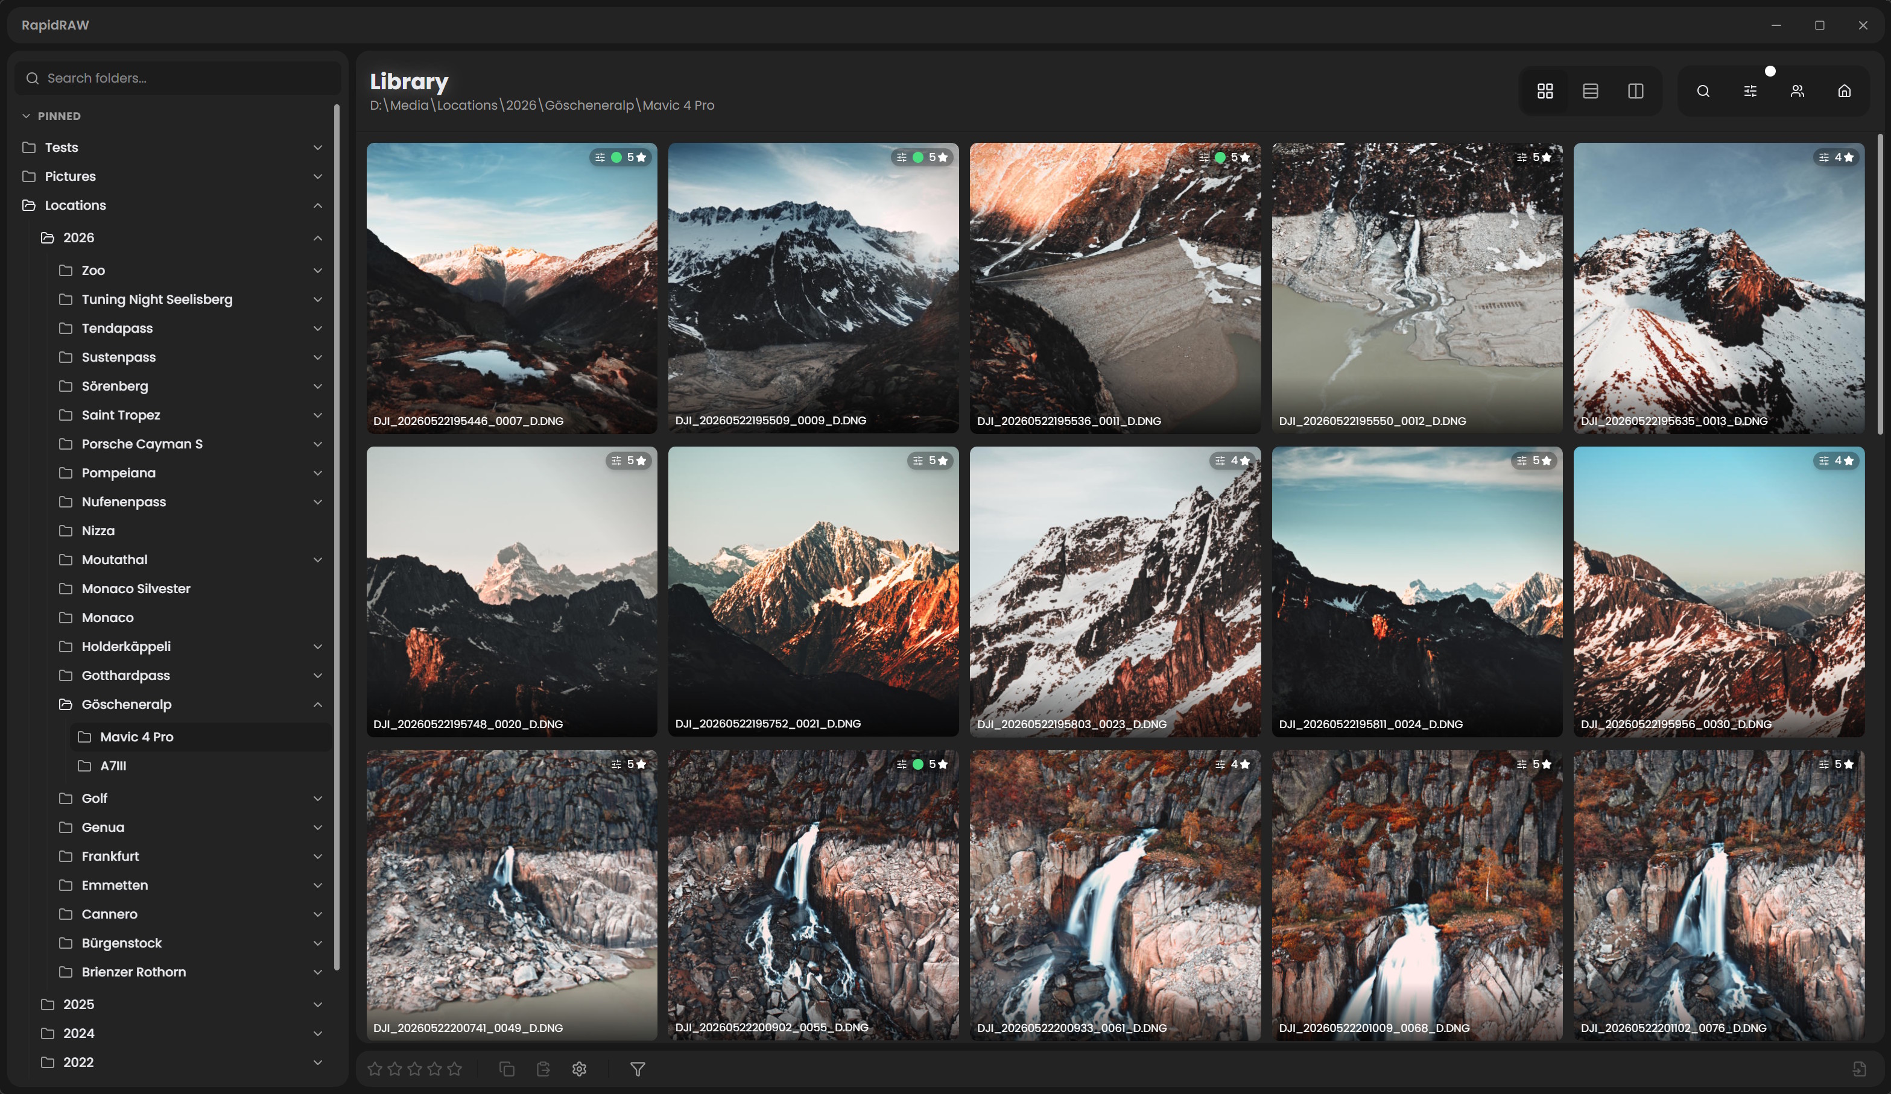This screenshot has width=1891, height=1094.
Task: Click the Frankfurt folder icon
Action: click(66, 857)
